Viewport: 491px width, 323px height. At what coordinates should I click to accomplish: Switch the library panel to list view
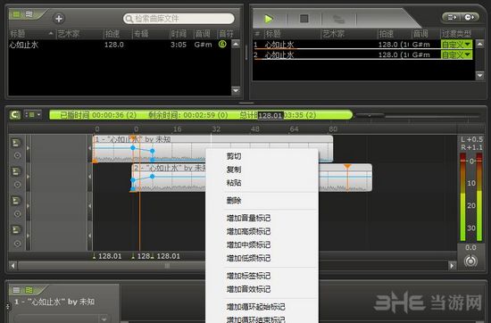point(16,13)
